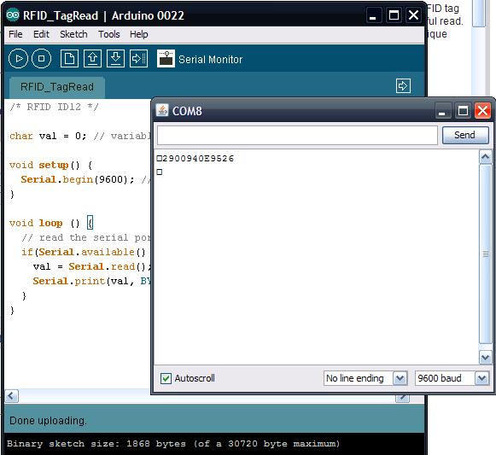Save the sketch with the Save icon
496x455 pixels.
(115, 59)
